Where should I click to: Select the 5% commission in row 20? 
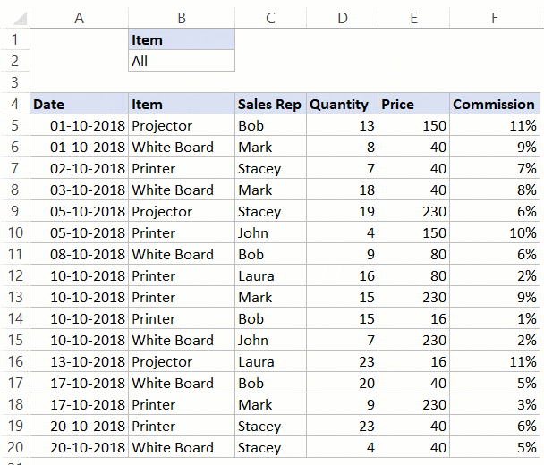(495, 447)
